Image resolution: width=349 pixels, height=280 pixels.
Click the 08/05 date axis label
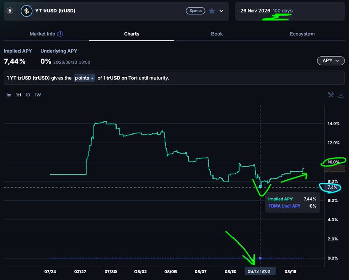(170, 272)
